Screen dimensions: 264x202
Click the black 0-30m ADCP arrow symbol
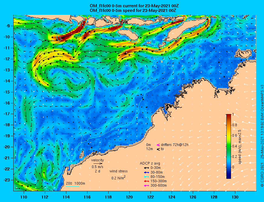coord(146,168)
